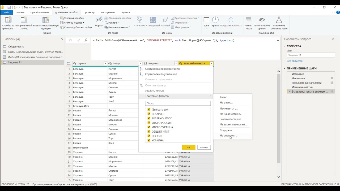Image resolution: width=340 pixels, height=191 pixels.
Task: Open the Parse dropdown in the ribbon
Action: 117,27
